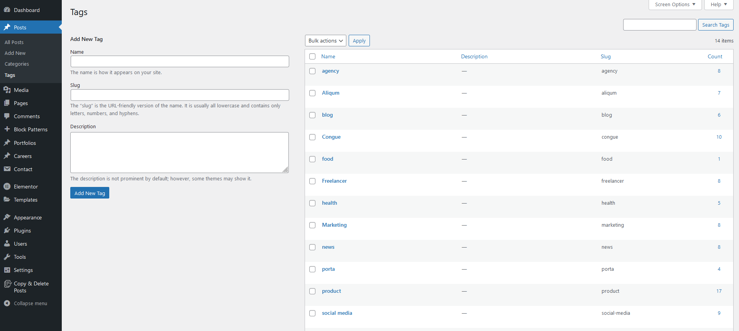
Task: Open the Bulk actions dropdown
Action: click(325, 41)
